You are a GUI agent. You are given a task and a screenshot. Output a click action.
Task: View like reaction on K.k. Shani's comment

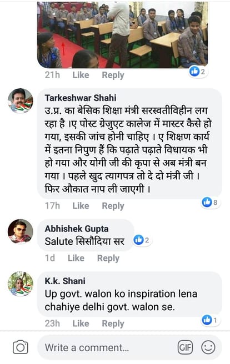[x=210, y=320]
